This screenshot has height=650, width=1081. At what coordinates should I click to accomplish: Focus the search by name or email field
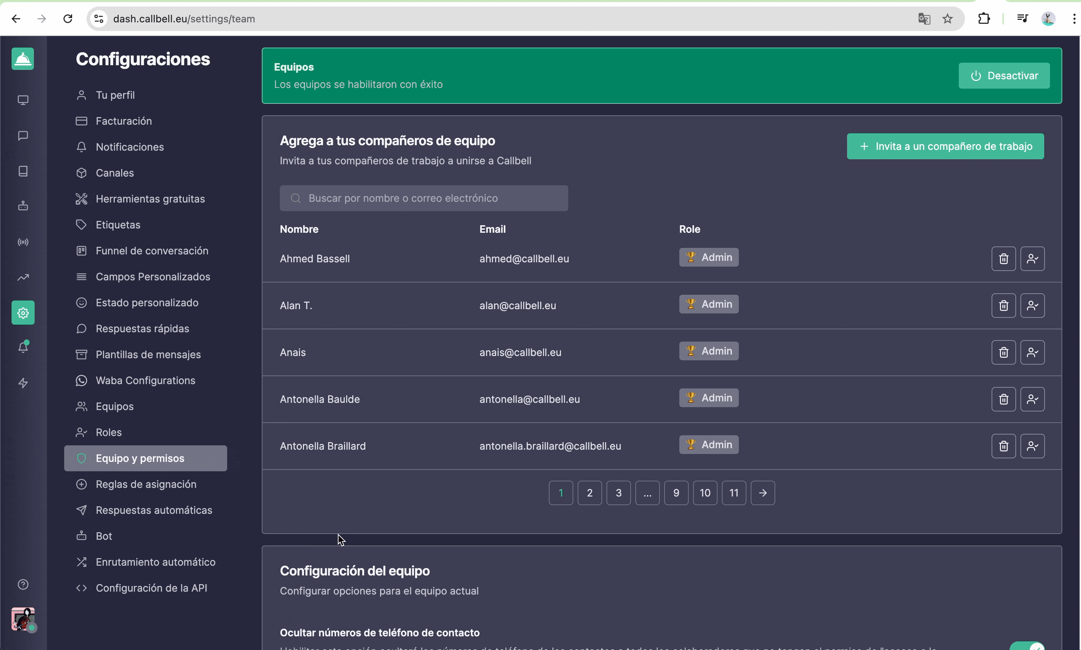(x=424, y=199)
